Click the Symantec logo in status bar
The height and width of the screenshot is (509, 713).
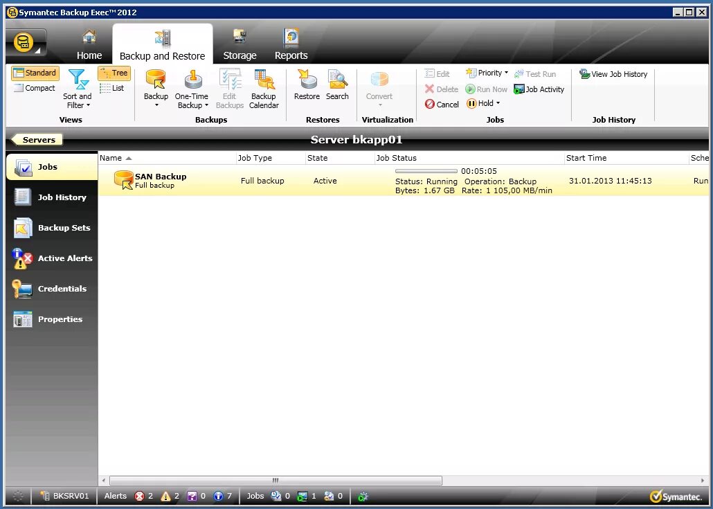click(x=676, y=497)
